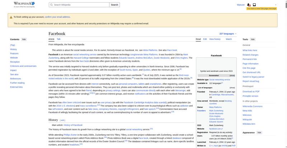This screenshot has height=148, width=287.
Task: Open the History of Facebook main article
Action: [x=73, y=125]
